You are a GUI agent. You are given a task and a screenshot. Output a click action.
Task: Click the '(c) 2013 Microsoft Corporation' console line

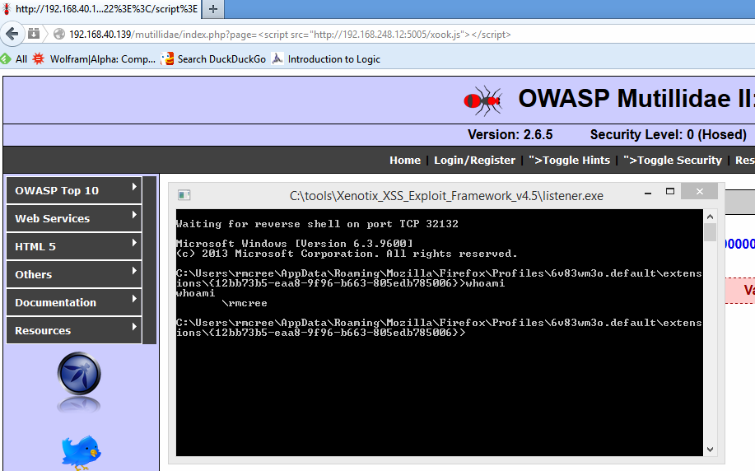click(347, 254)
